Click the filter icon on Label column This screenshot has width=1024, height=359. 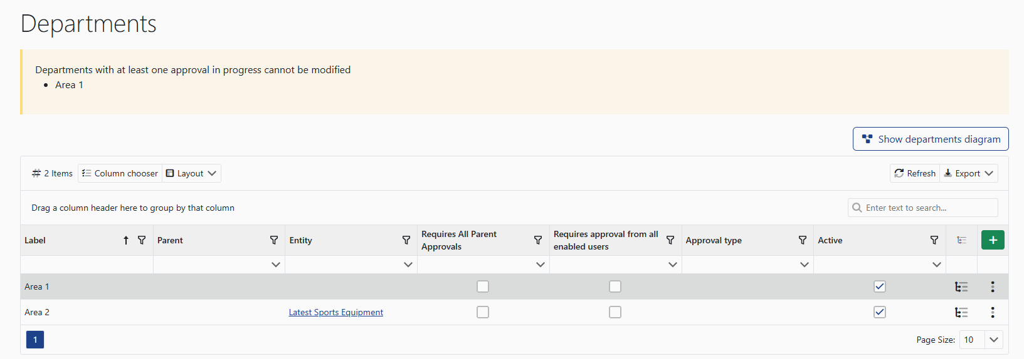click(142, 240)
